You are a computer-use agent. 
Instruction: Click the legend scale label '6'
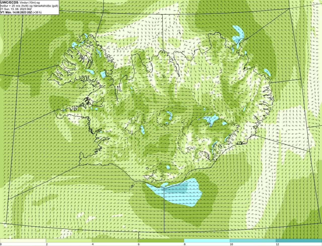point(139,244)
